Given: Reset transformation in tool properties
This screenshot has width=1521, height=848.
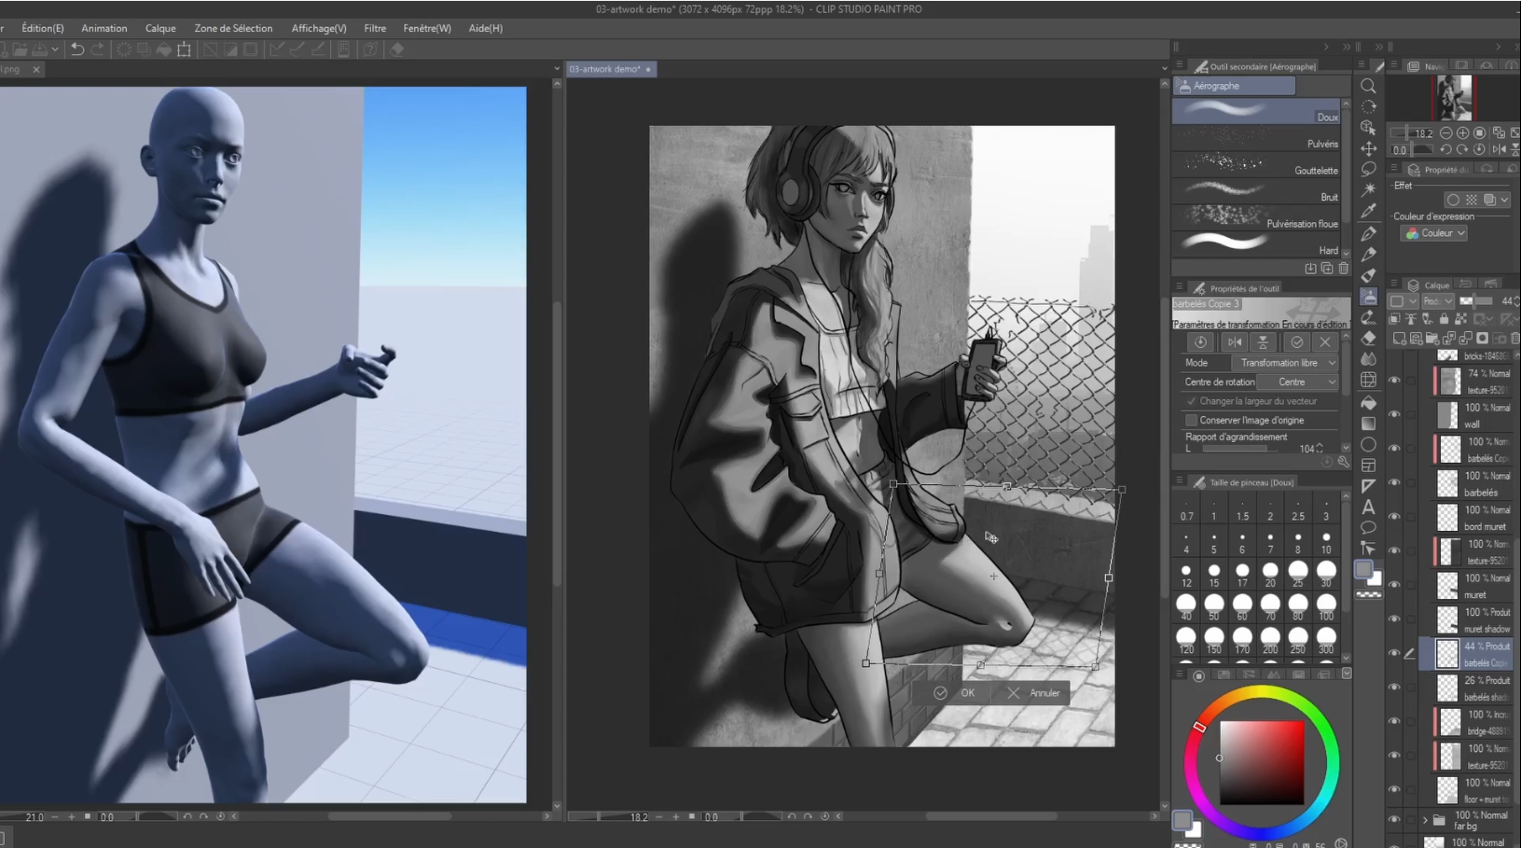Looking at the screenshot, I should coord(1200,342).
